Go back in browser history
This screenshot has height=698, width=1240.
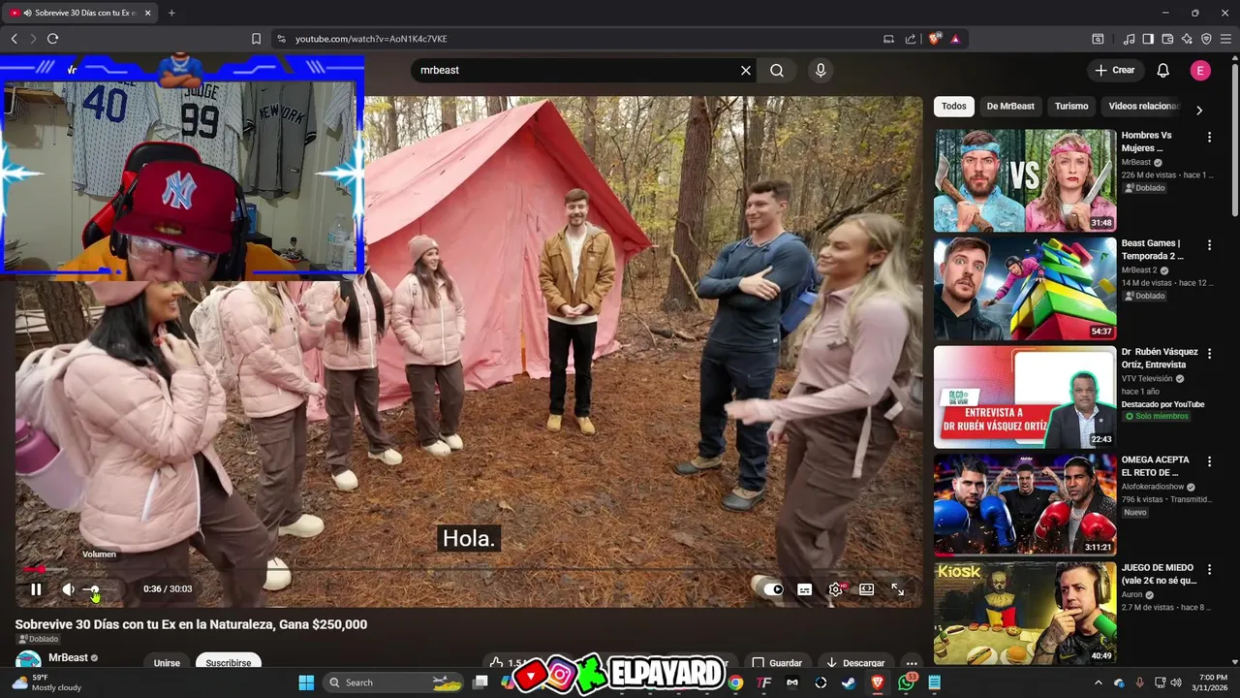(15, 39)
